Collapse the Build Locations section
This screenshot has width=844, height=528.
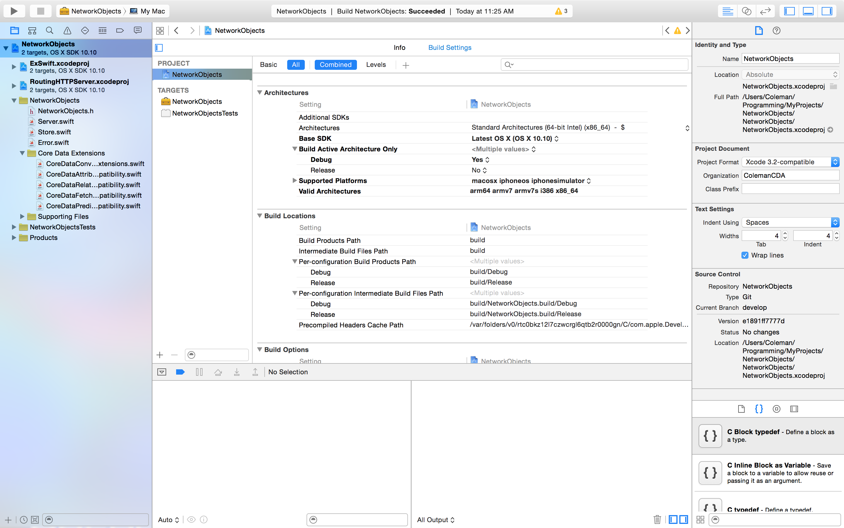pyautogui.click(x=259, y=216)
